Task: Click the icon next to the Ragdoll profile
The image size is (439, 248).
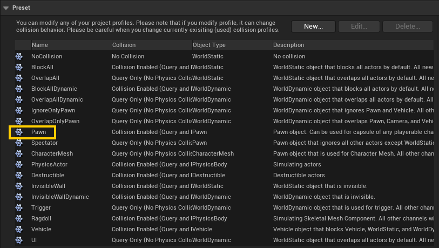Action: tap(19, 218)
